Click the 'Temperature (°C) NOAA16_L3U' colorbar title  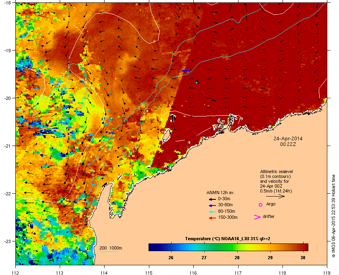(x=228, y=239)
